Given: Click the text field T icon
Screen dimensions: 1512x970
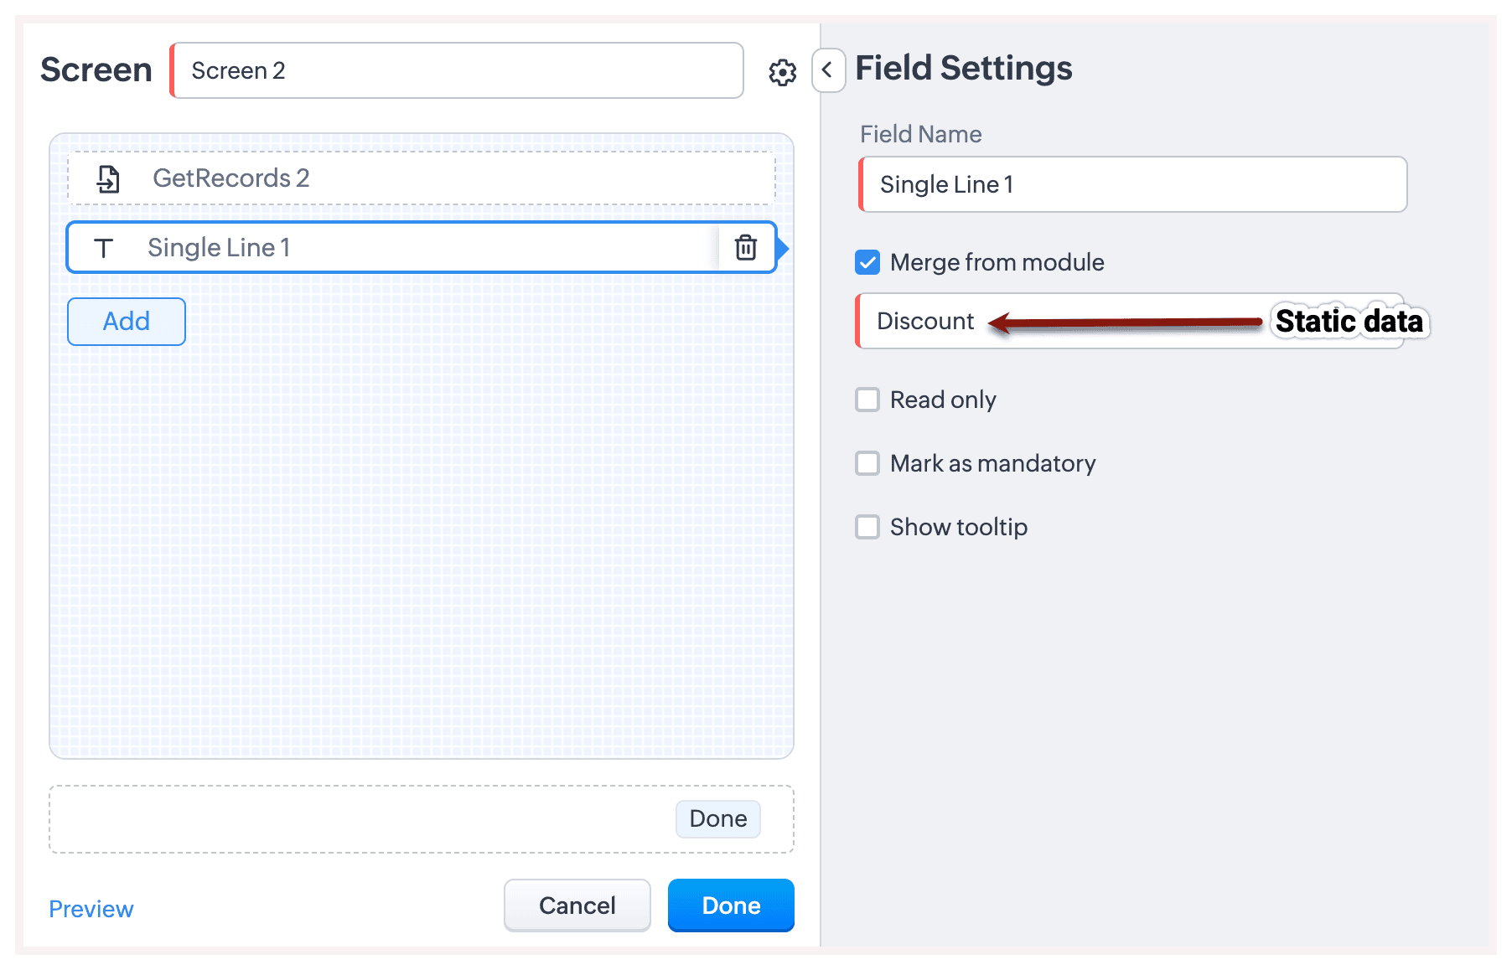Looking at the screenshot, I should click(103, 248).
